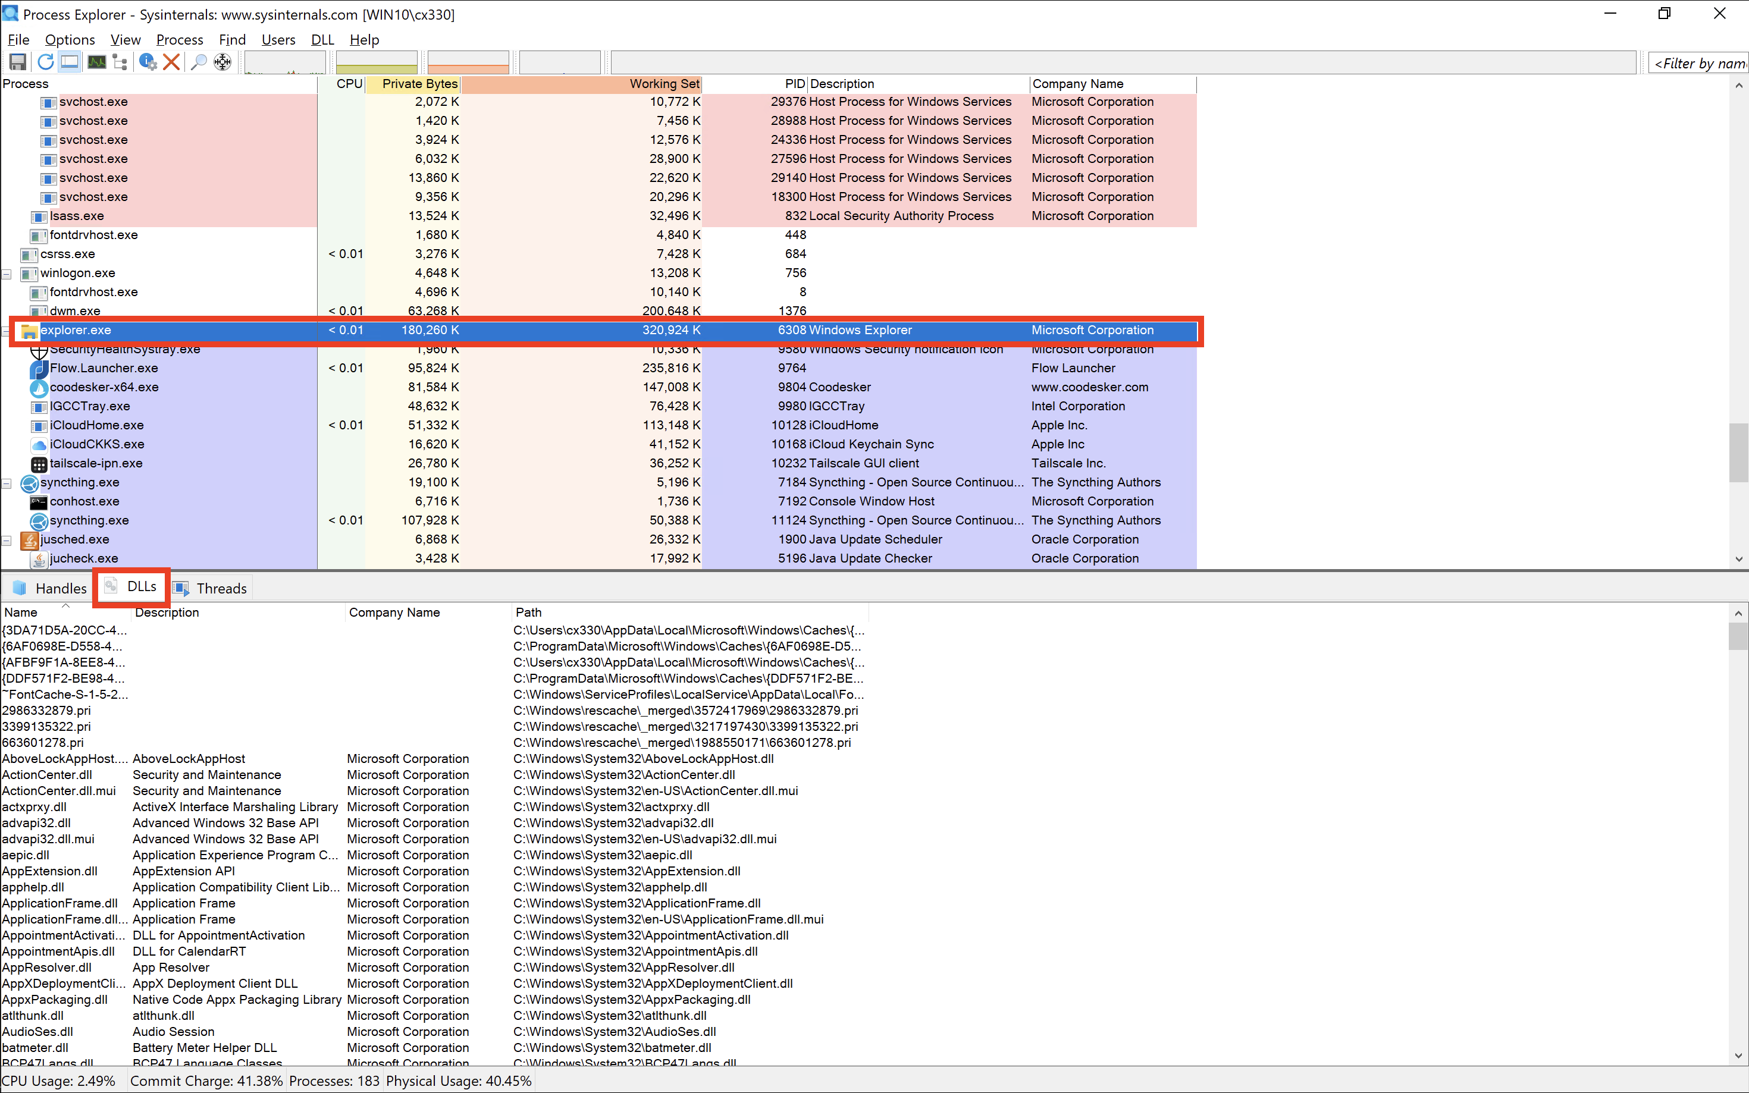Screen dimensions: 1749x1093
Task: Collapse the winlogon.exe tree node
Action: [7, 274]
